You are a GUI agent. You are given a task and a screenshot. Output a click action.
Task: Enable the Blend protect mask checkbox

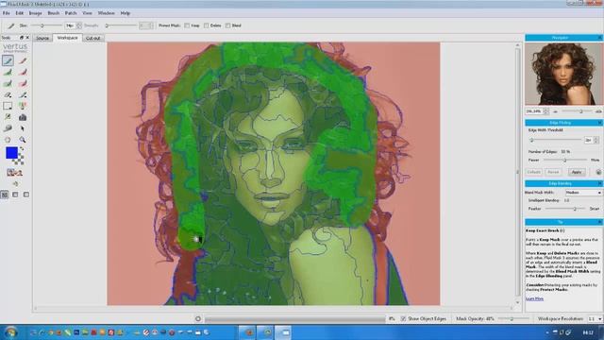click(228, 25)
